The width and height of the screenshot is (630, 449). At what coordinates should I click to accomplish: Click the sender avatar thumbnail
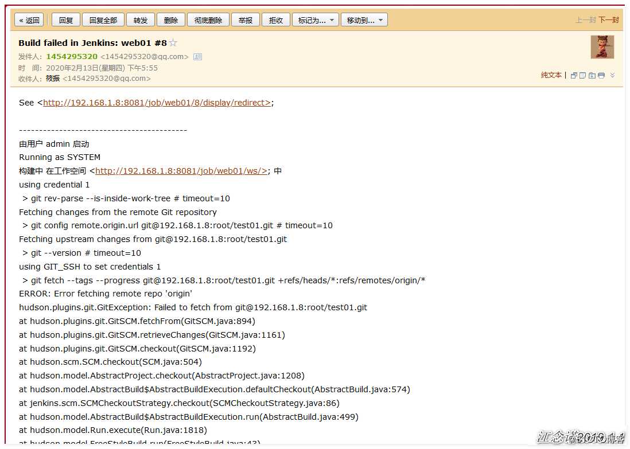point(602,47)
